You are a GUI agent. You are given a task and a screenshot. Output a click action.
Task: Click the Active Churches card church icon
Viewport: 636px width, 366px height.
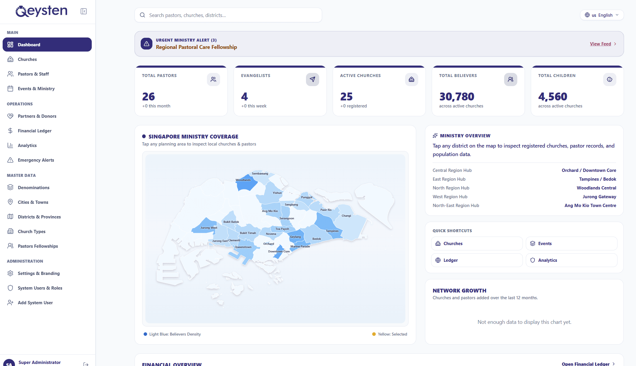(x=411, y=79)
